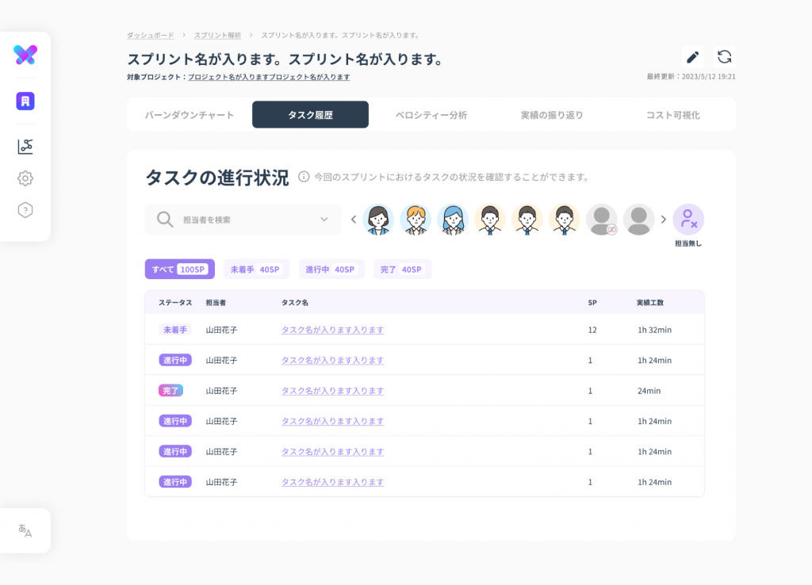This screenshot has height=585, width=812.
Task: Click the 未着手 status badge
Action: (175, 330)
